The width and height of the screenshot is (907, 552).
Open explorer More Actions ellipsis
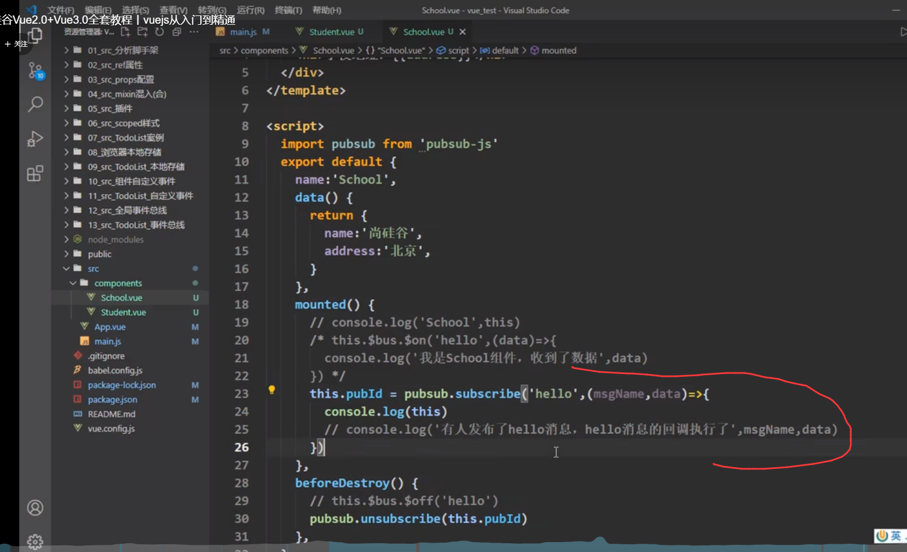click(x=194, y=32)
